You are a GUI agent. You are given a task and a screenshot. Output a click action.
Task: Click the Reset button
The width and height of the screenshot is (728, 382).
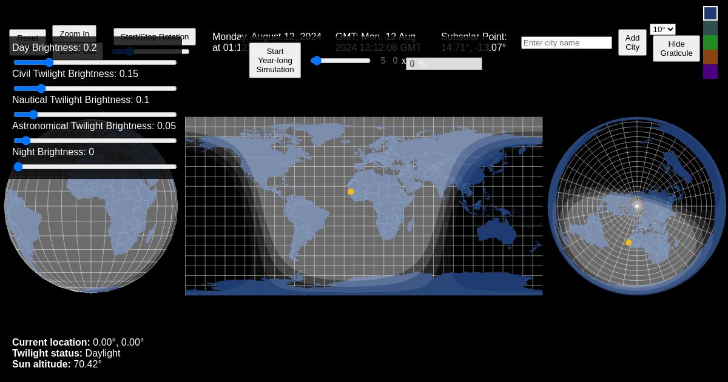coord(27,38)
